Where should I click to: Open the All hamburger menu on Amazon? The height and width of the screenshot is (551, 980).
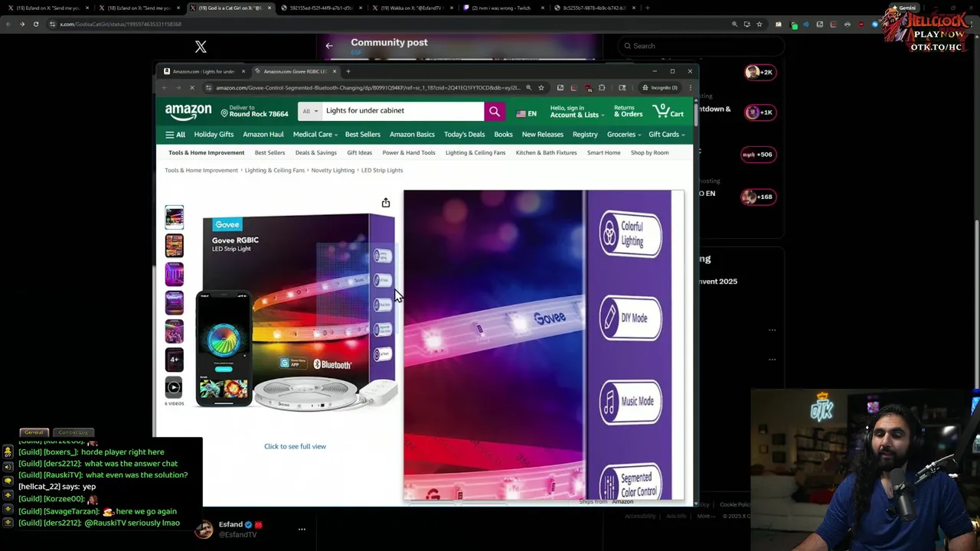click(x=175, y=135)
